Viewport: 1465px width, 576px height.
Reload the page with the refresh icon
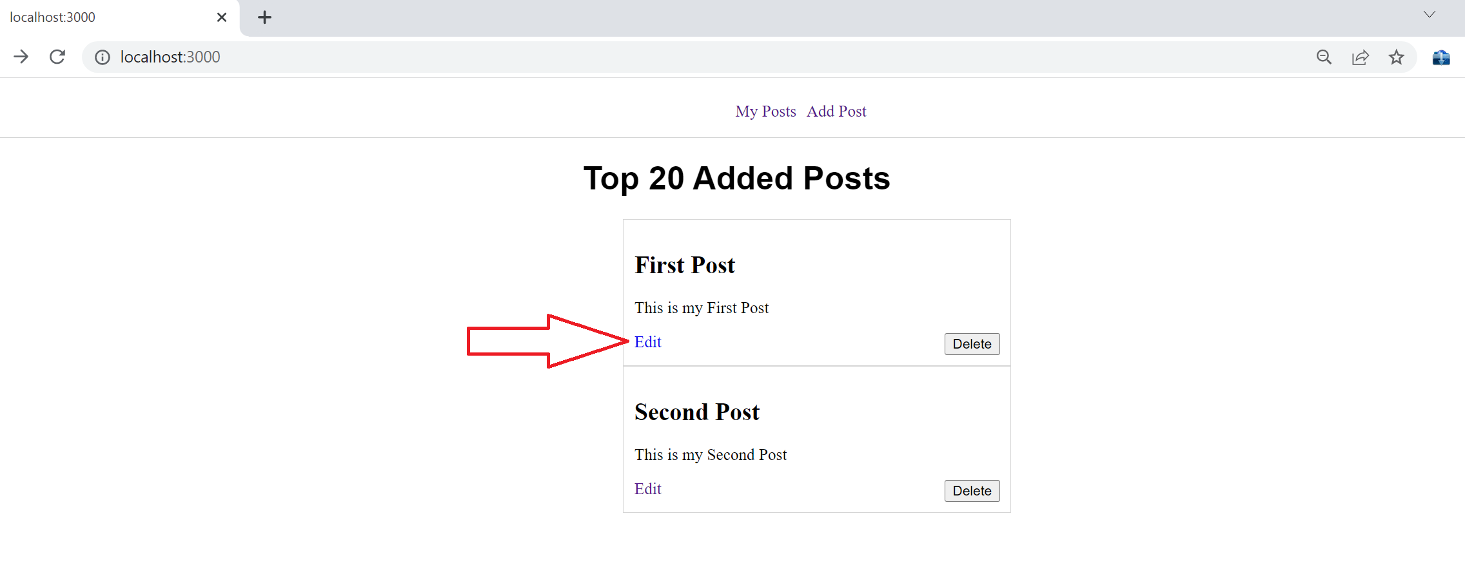pyautogui.click(x=57, y=57)
